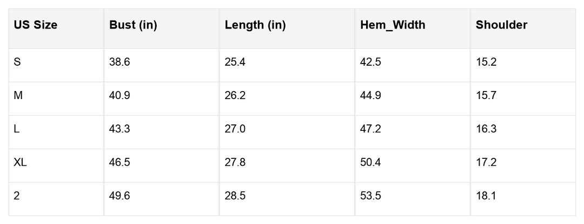The height and width of the screenshot is (224, 584).
Task: Click the Shoulder column header
Action: (x=501, y=25)
